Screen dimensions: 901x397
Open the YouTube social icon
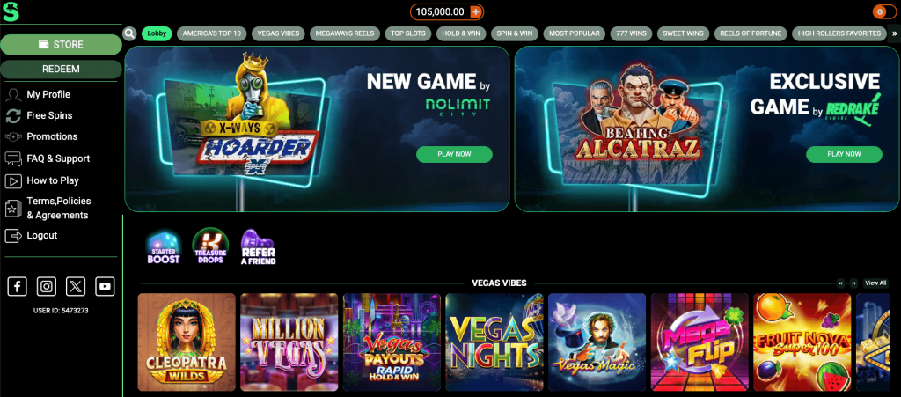(106, 286)
